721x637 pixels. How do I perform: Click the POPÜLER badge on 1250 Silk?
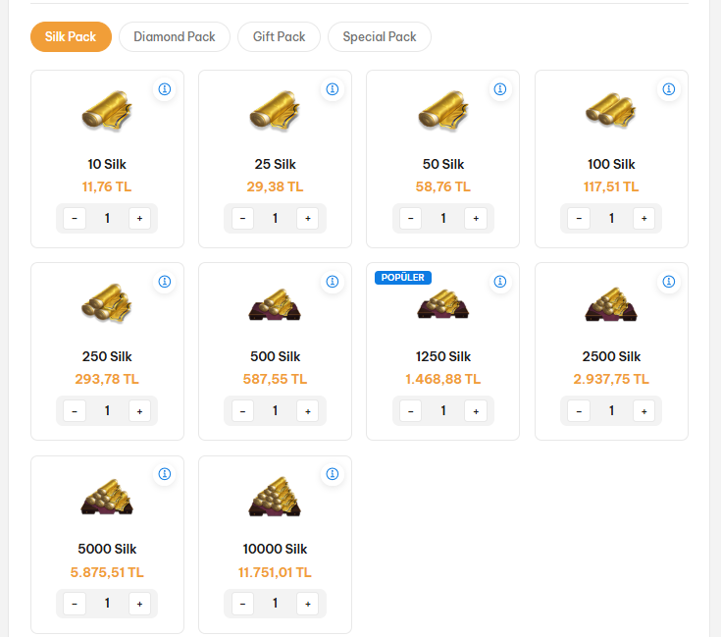pos(403,278)
